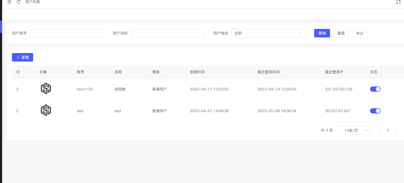Go to next page arrow

click(396, 130)
